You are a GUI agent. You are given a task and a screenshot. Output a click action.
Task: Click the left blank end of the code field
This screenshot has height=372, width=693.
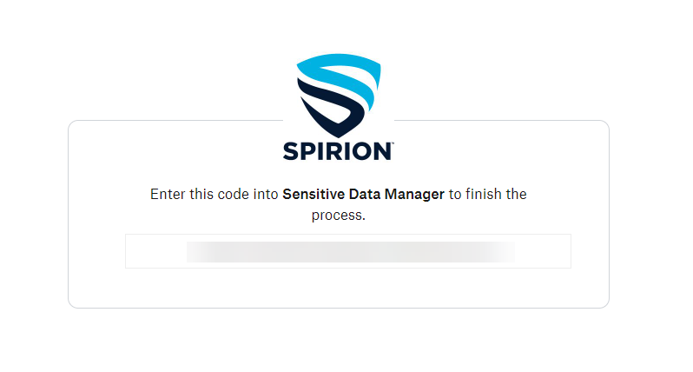point(155,251)
